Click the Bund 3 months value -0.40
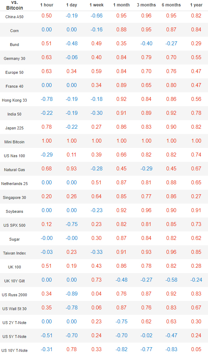This screenshot has height=354, width=208. tap(146, 43)
